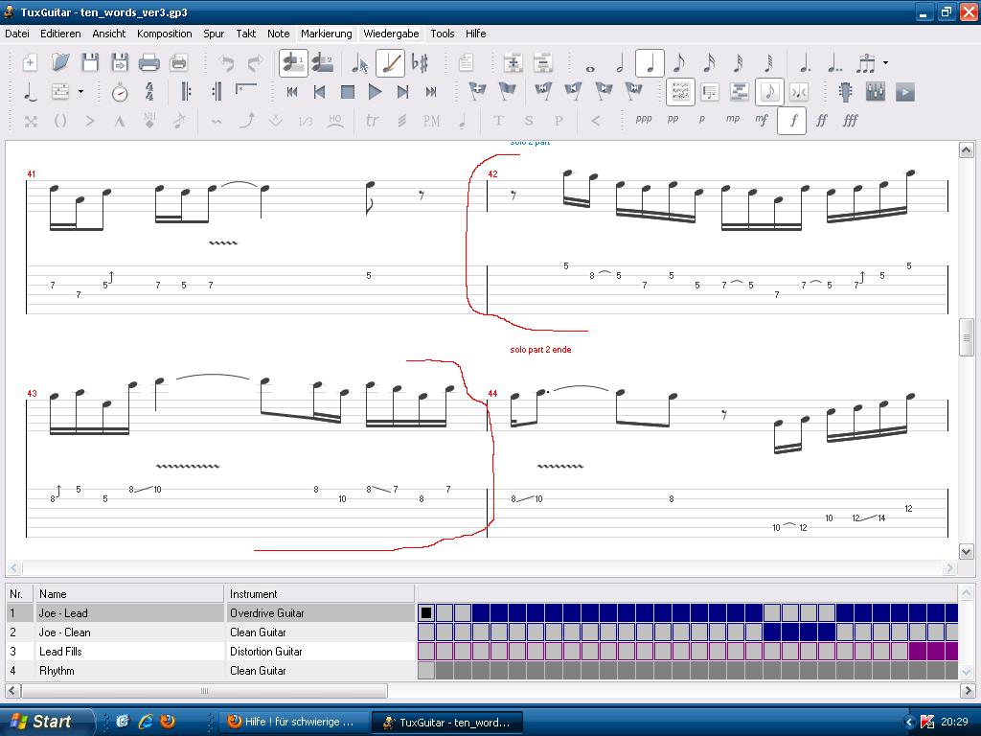Print the score
This screenshot has height=736, width=981.
click(x=148, y=62)
